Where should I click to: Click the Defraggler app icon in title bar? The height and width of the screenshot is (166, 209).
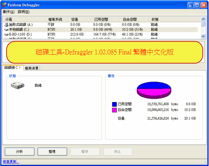click(5, 5)
